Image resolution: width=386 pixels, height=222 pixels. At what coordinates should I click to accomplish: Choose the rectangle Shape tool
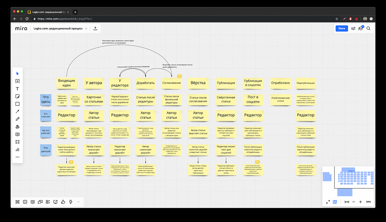(x=18, y=104)
